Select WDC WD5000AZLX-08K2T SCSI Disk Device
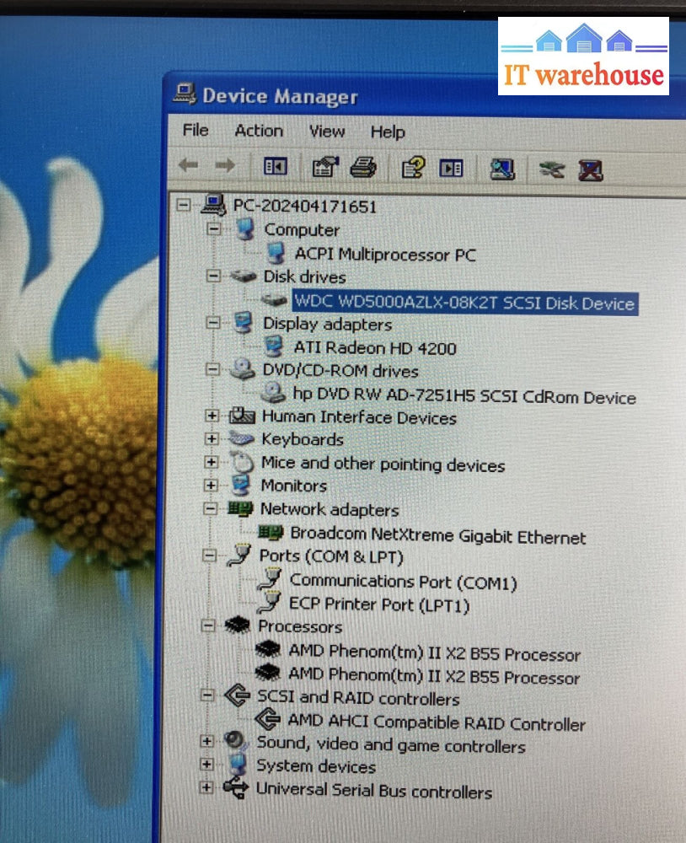Screen dimensions: 686x843 (x=465, y=303)
